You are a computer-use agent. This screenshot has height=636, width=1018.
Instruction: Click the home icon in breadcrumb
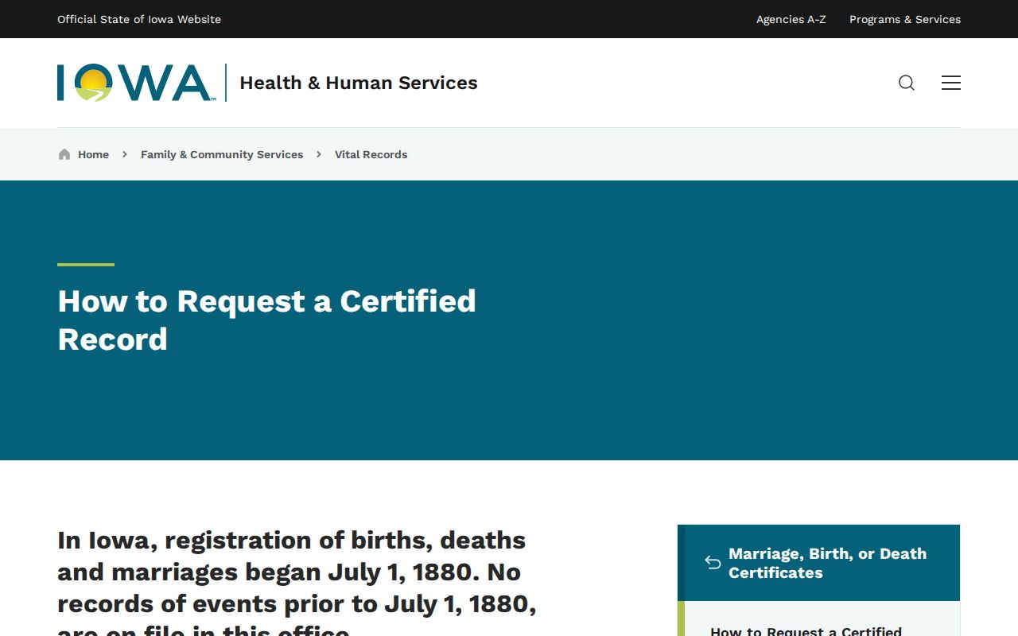[64, 154]
